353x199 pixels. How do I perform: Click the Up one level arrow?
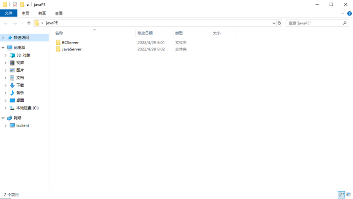[x=29, y=23]
